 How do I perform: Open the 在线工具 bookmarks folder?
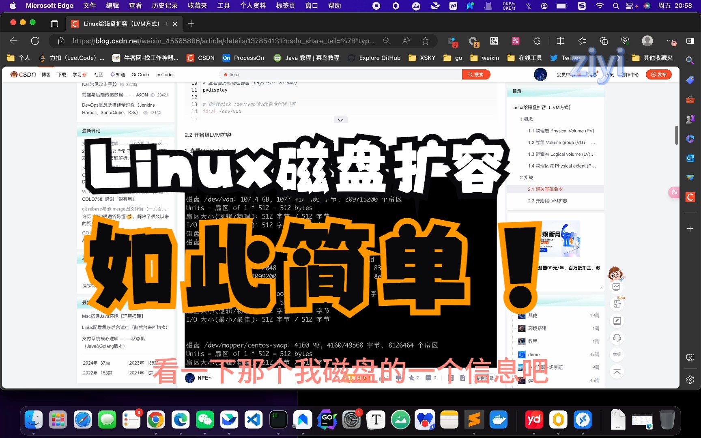point(525,58)
